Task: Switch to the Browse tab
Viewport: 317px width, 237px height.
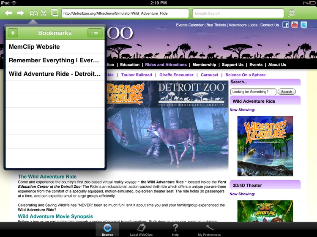Action: [107, 230]
